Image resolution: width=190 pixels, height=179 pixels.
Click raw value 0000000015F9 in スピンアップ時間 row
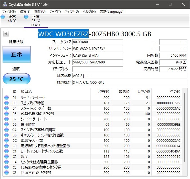point(169,103)
